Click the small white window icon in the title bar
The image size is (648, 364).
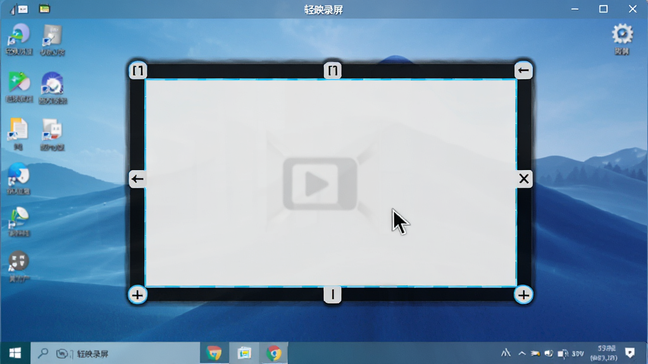(23, 9)
